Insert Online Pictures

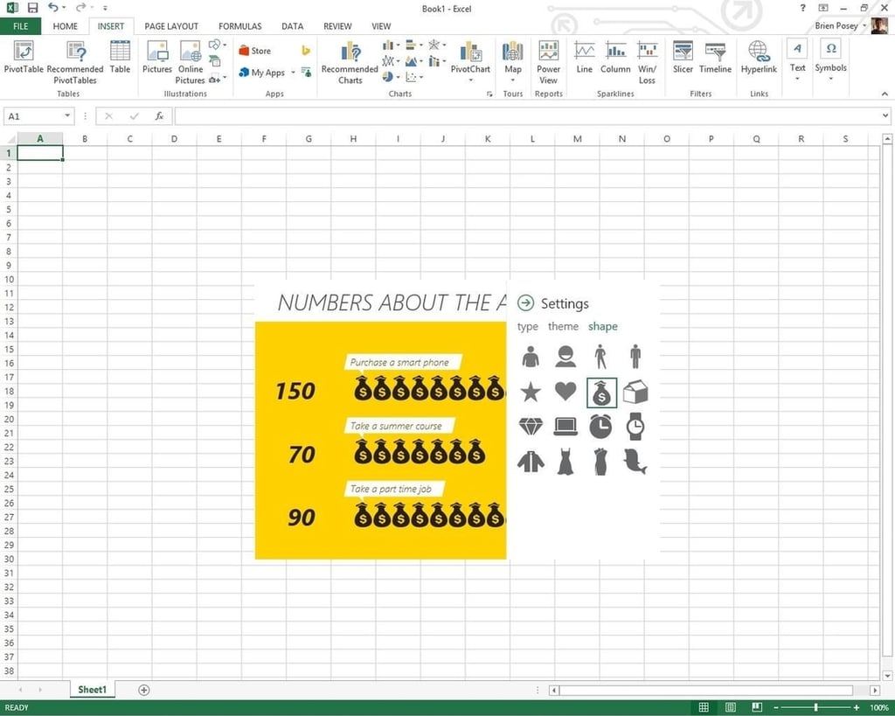point(190,62)
